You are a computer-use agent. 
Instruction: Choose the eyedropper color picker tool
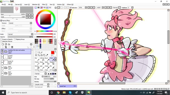pos(47,55)
